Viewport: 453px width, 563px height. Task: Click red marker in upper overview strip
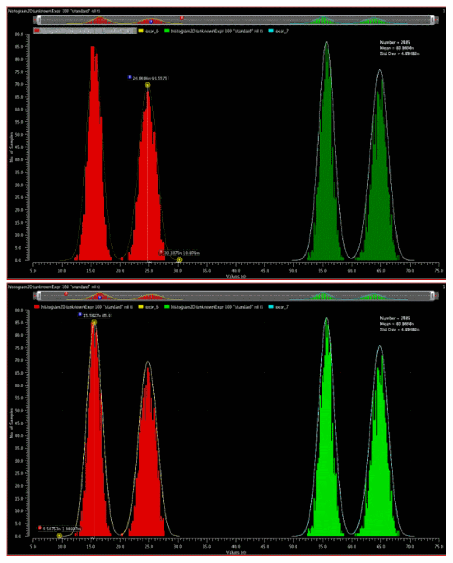(x=182, y=18)
